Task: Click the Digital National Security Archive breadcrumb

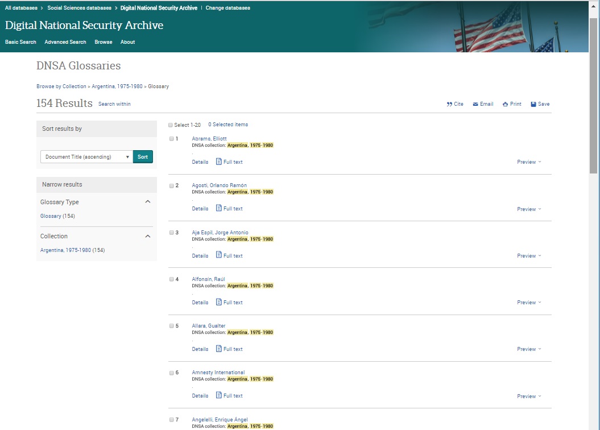Action: [159, 7]
